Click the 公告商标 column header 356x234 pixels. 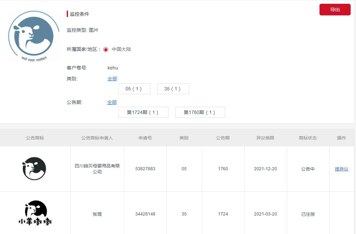[35, 138]
